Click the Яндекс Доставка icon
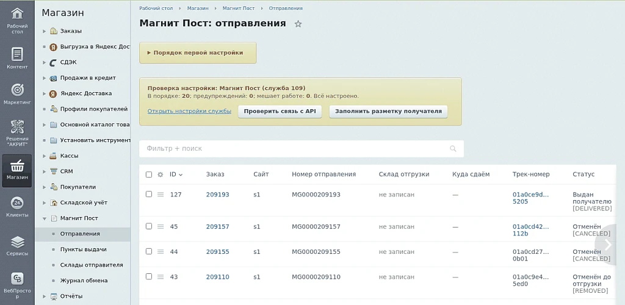This screenshot has width=625, height=305. point(54,93)
